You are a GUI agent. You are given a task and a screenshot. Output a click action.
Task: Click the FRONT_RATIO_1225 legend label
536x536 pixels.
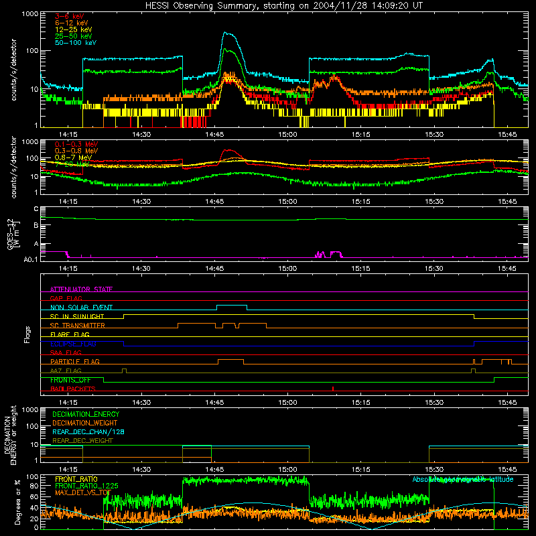pos(86,486)
